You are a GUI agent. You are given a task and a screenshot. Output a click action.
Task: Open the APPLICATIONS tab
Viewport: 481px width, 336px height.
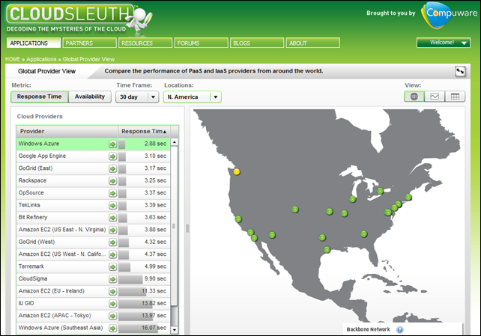34,43
